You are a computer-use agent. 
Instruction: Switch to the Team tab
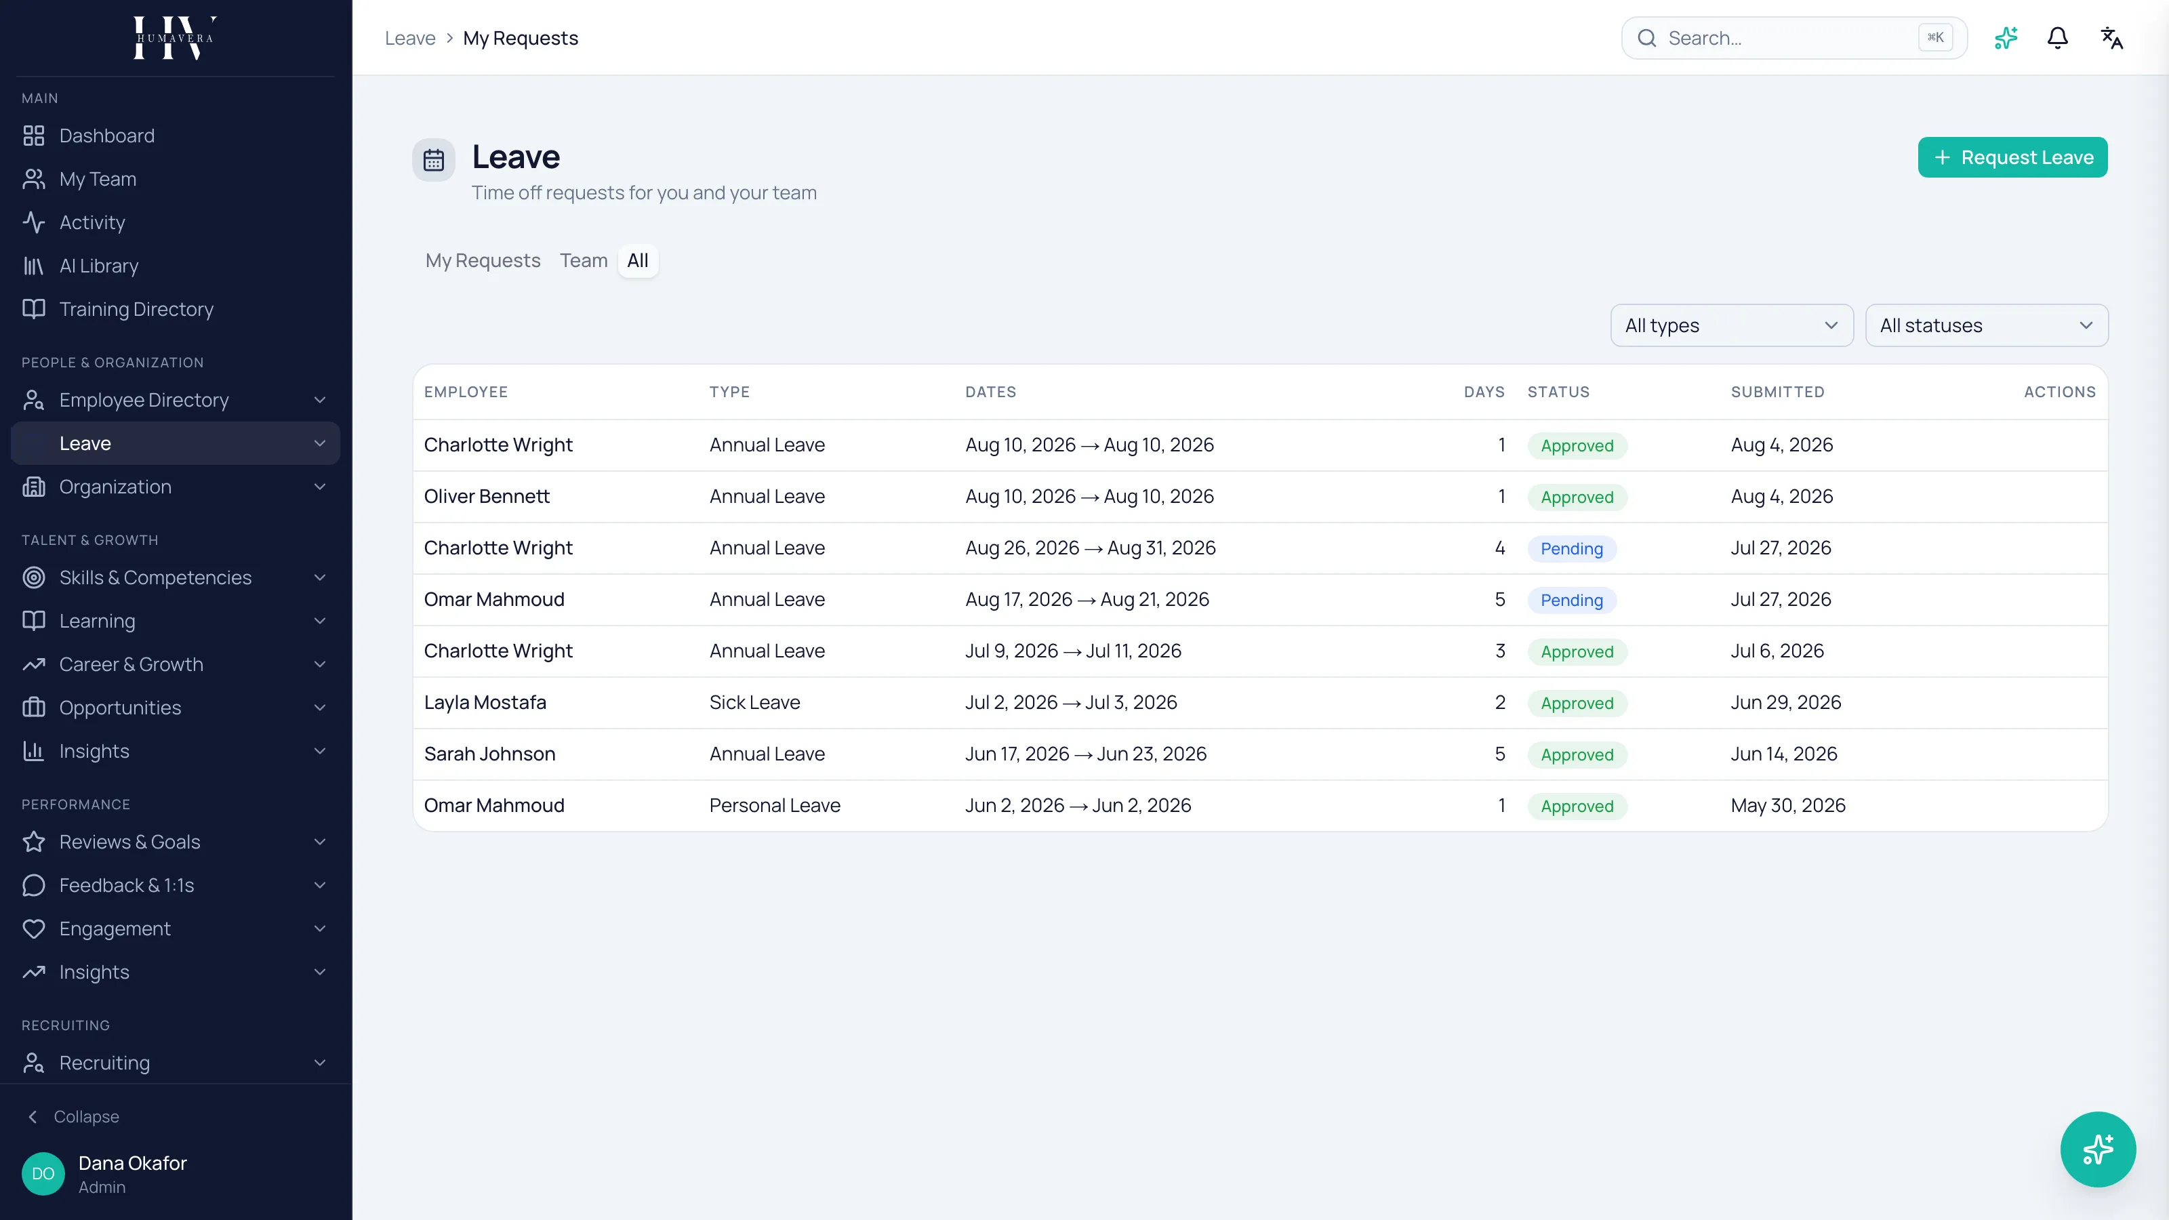584,261
